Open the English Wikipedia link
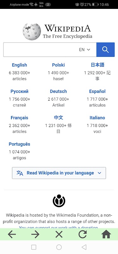The width and height of the screenshot is (118, 254). (20, 65)
